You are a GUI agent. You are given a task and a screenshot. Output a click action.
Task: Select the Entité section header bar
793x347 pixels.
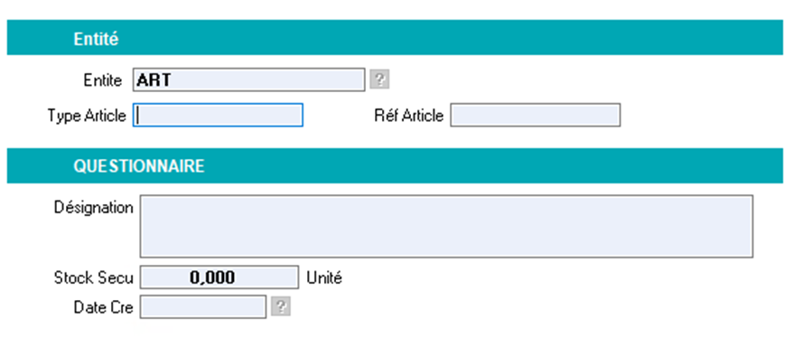(395, 37)
